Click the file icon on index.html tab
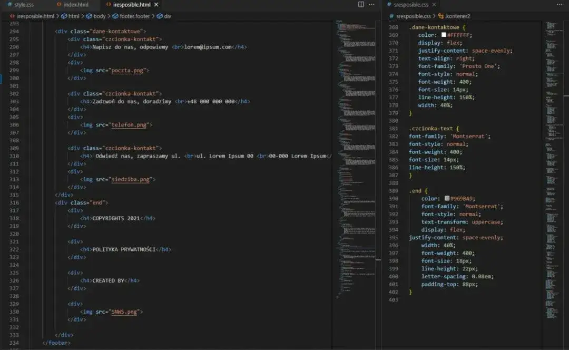This screenshot has width=569, height=350. click(58, 4)
